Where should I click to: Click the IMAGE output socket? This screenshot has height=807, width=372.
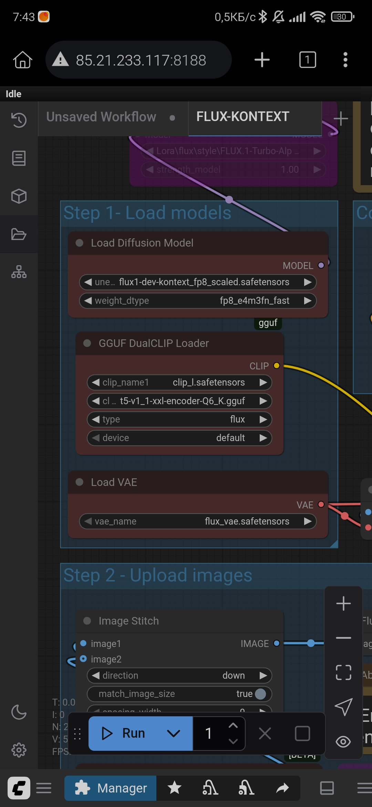coord(277,644)
